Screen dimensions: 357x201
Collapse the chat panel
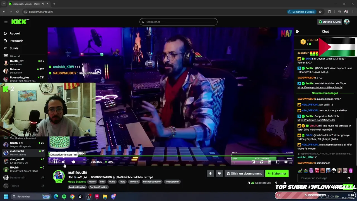point(297,32)
